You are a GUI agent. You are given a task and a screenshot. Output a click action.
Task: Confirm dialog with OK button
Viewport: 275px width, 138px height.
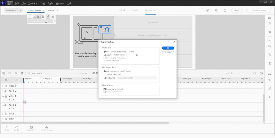pos(168,48)
